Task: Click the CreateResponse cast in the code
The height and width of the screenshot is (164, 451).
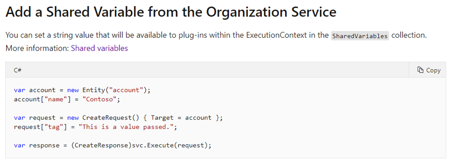Action: click(101, 146)
